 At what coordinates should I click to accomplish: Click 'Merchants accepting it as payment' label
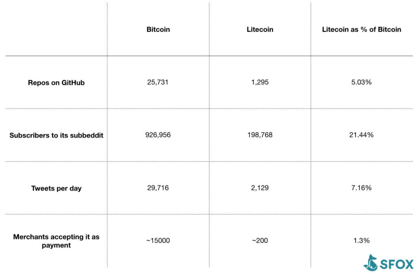(x=56, y=241)
